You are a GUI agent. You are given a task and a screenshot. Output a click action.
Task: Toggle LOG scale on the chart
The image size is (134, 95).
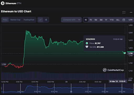tap(130, 20)
